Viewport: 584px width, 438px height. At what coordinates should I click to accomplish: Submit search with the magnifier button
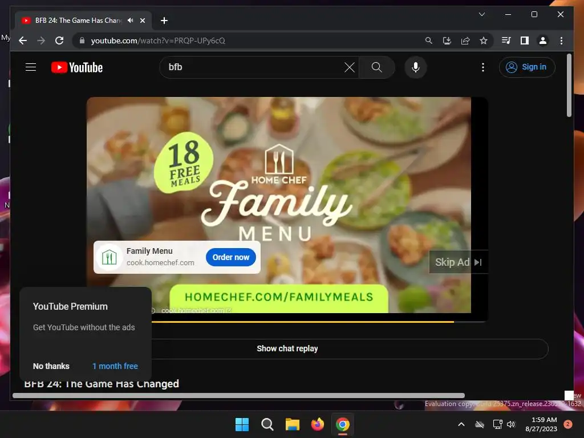coord(376,67)
